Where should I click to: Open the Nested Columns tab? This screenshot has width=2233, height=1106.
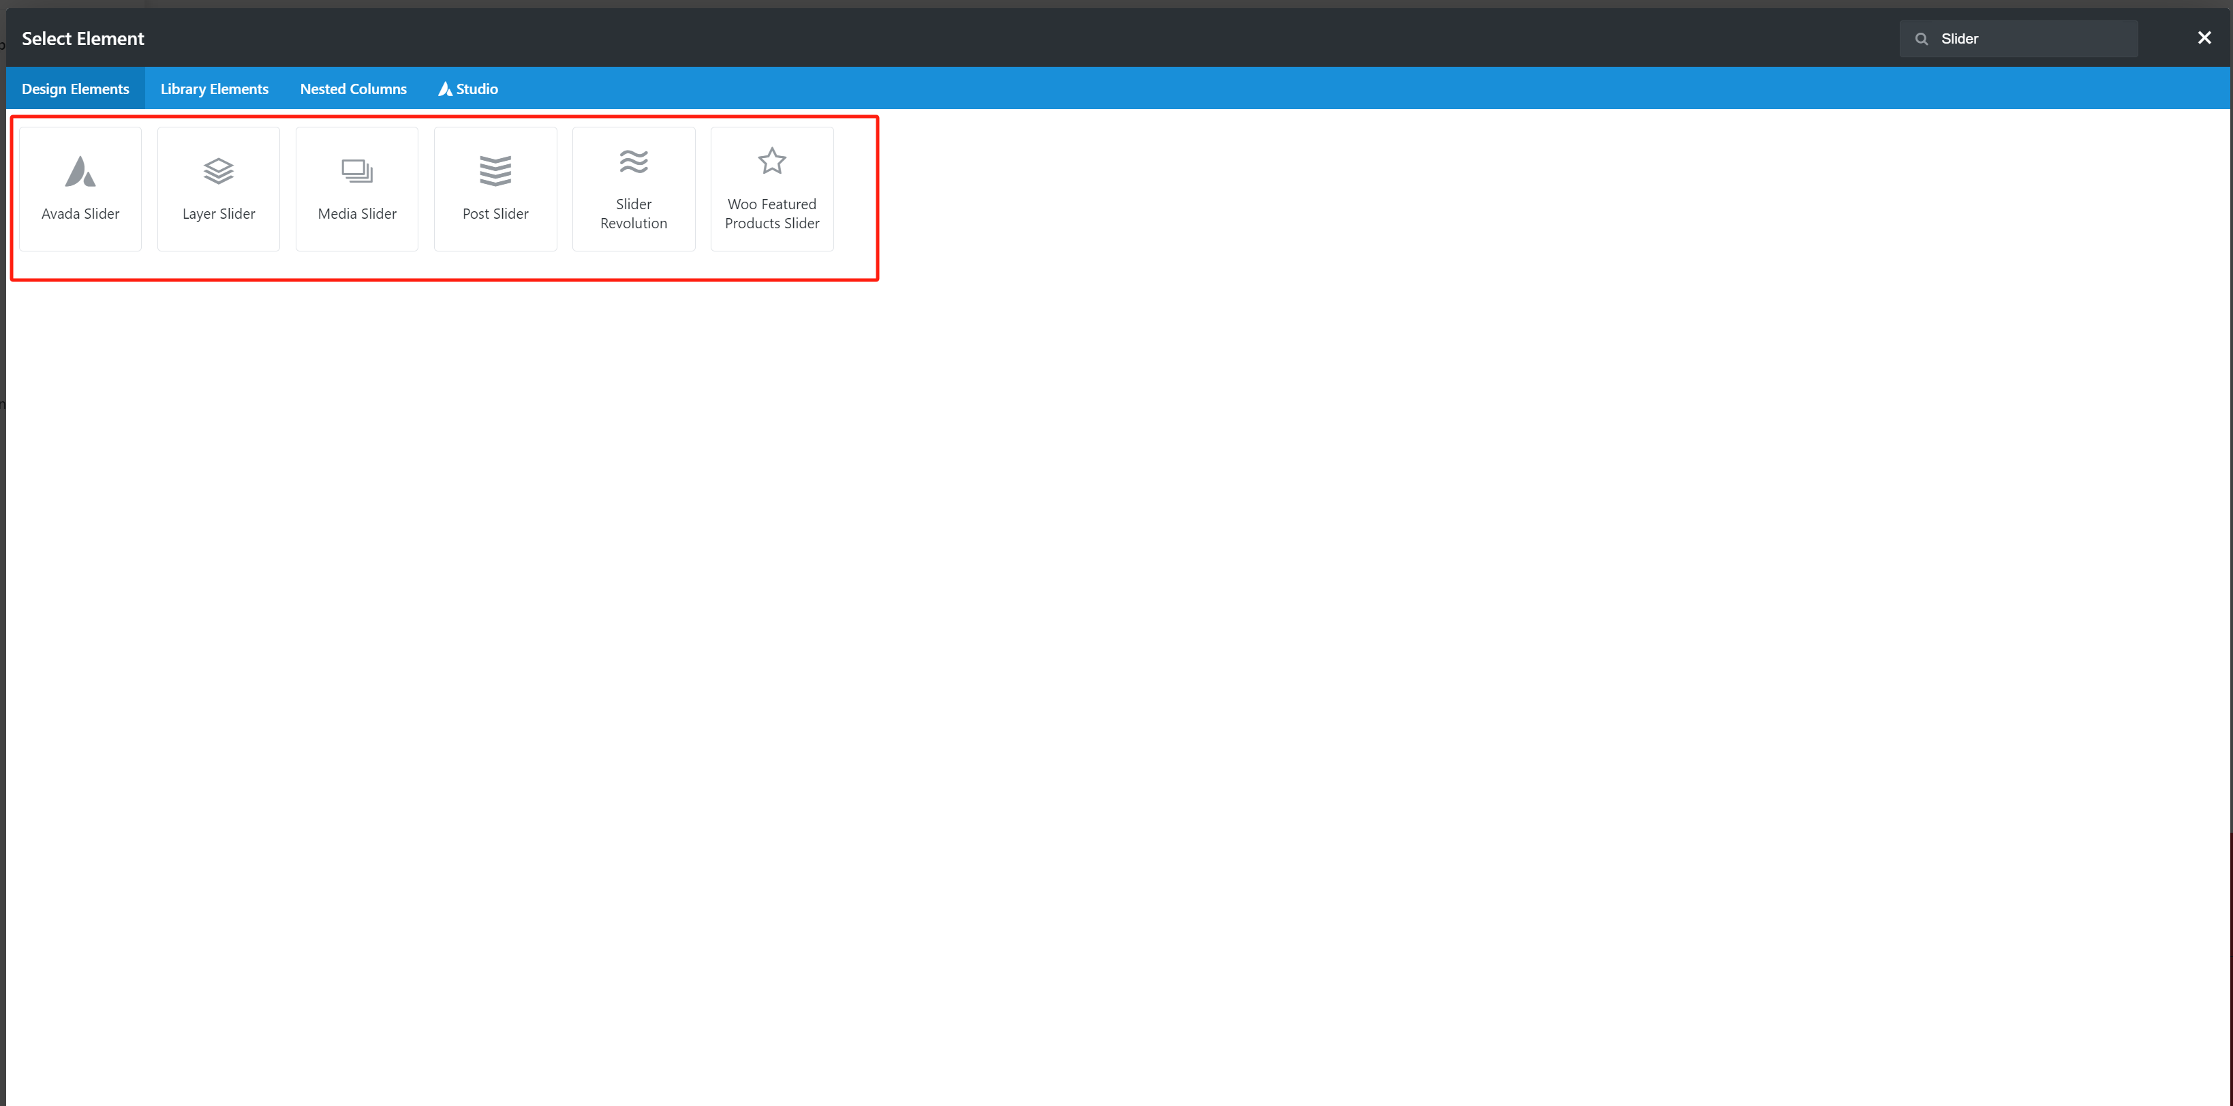(x=353, y=89)
